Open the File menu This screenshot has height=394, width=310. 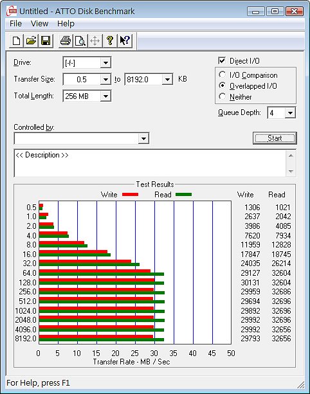[15, 24]
